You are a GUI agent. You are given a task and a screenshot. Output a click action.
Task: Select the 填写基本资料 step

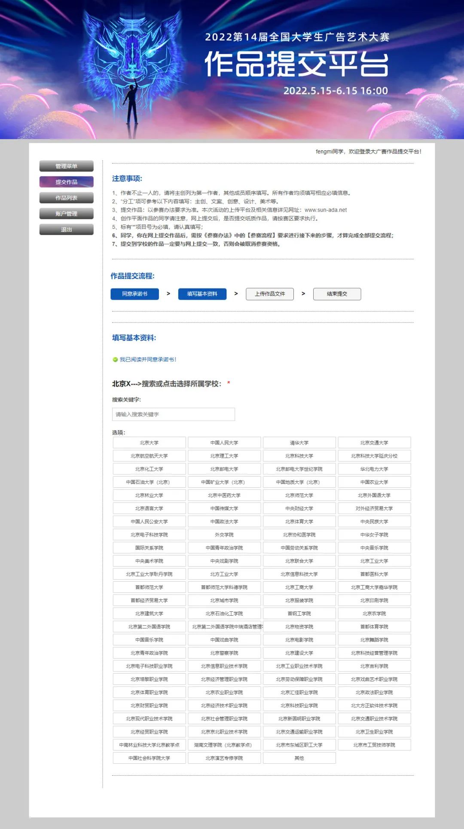coord(202,294)
